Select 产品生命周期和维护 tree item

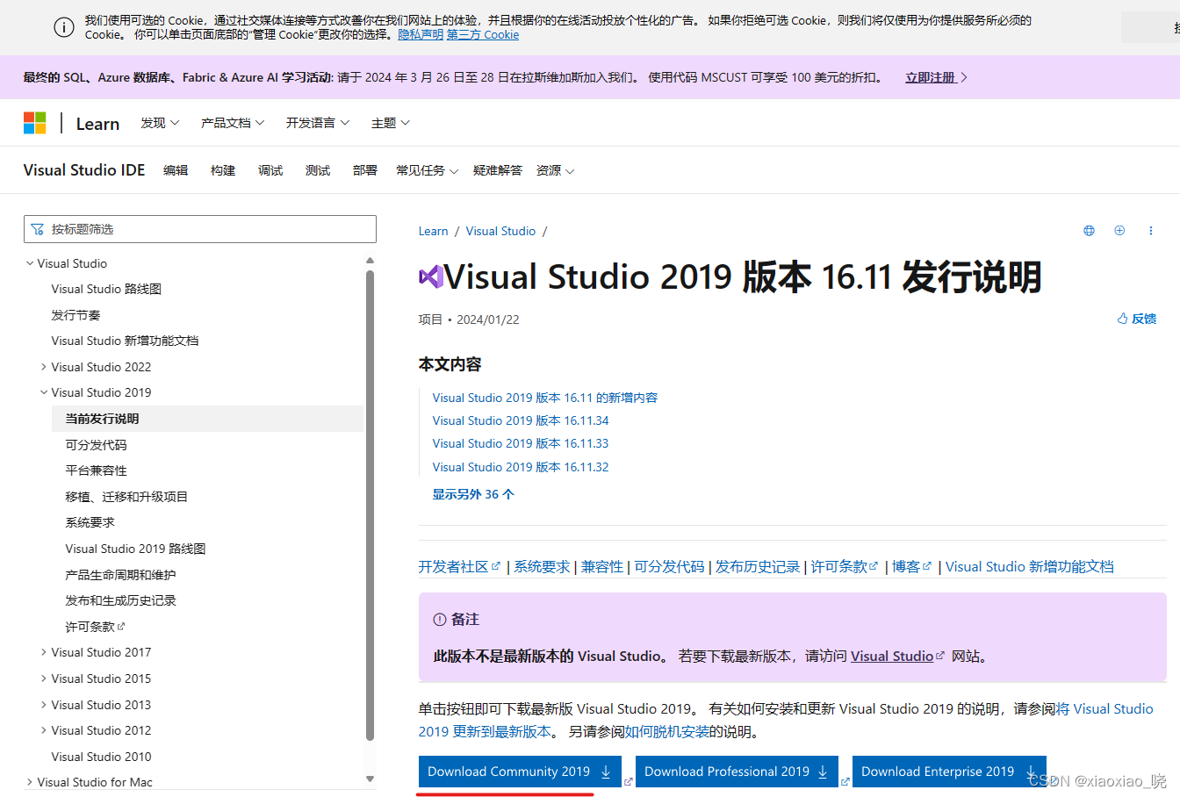[x=120, y=575]
